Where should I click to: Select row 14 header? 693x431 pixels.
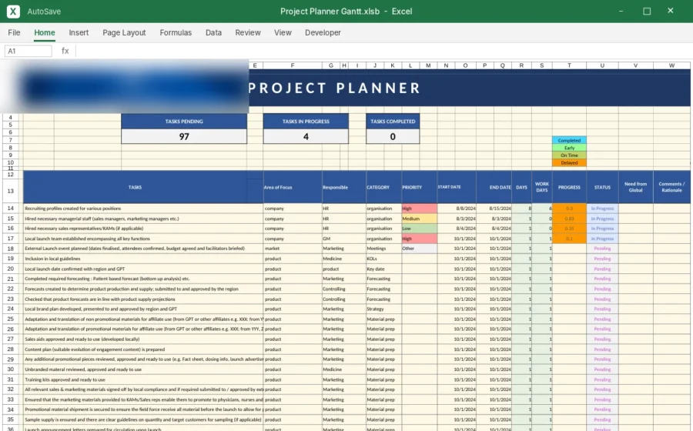pyautogui.click(x=11, y=208)
